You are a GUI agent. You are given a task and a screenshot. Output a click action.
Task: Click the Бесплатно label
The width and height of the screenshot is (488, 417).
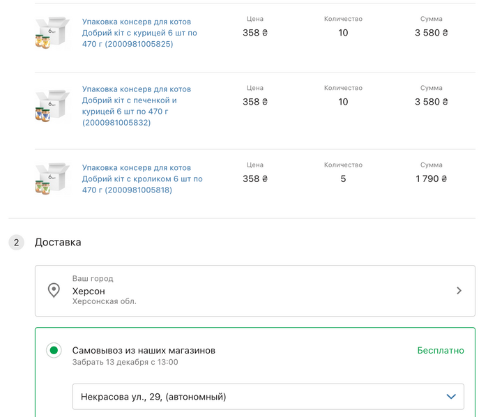(441, 350)
